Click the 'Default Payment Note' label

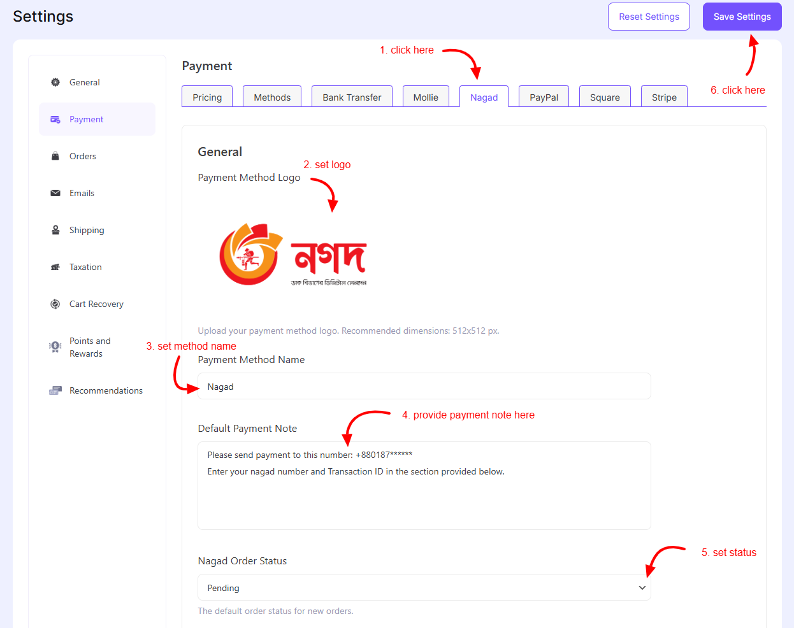click(247, 429)
